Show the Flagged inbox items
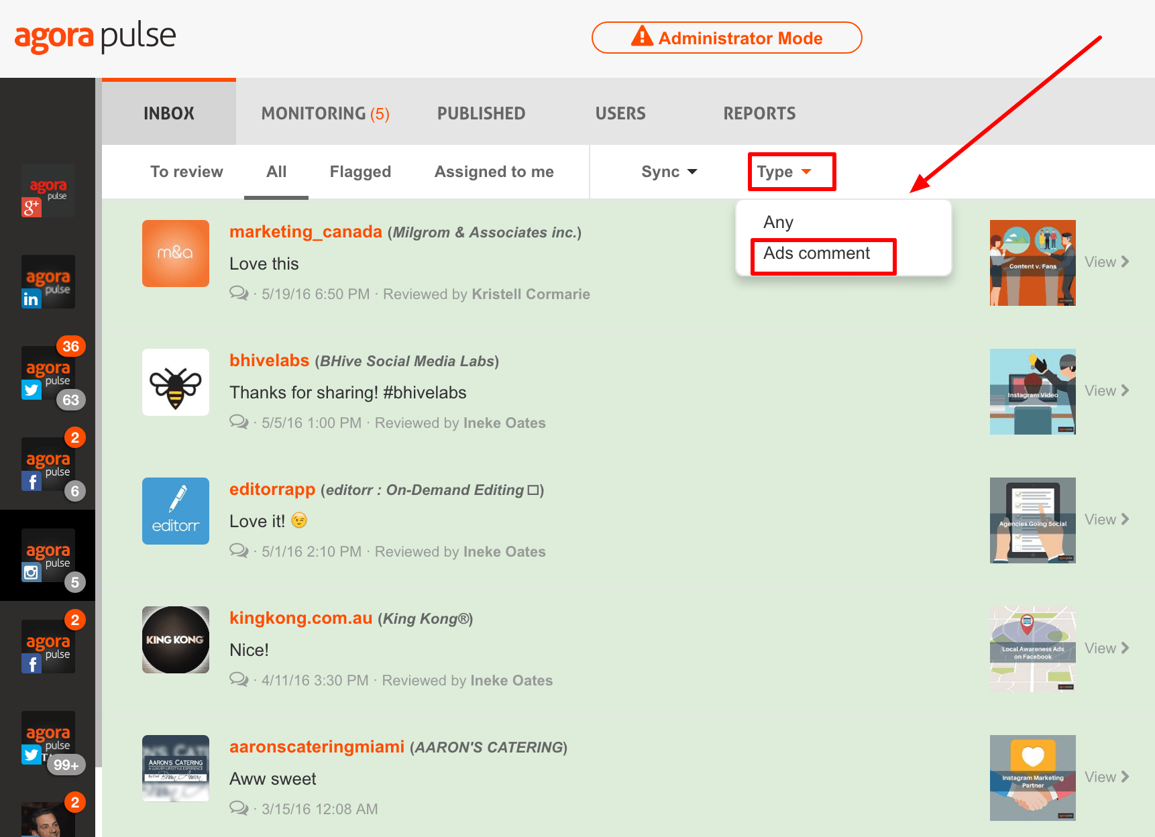This screenshot has width=1155, height=837. [x=360, y=172]
